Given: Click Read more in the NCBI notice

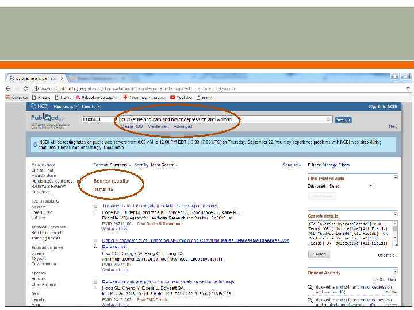Looking at the screenshot, I should pos(114,148).
